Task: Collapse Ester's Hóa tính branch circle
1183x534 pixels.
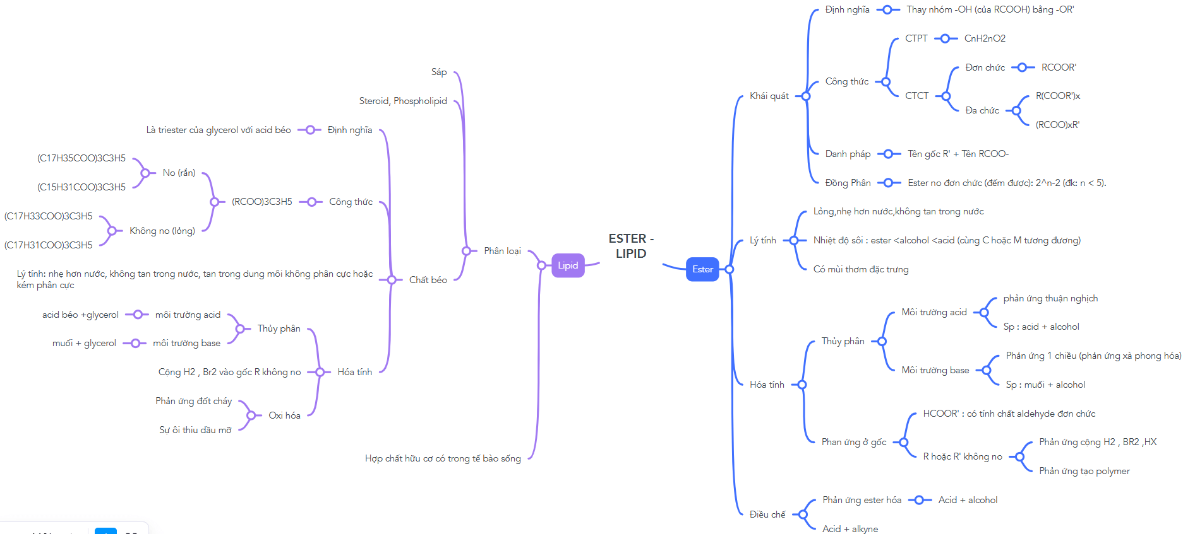Action: (802, 385)
